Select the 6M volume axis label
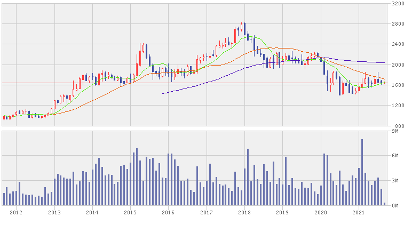The image size is (412, 225). pyautogui.click(x=395, y=156)
